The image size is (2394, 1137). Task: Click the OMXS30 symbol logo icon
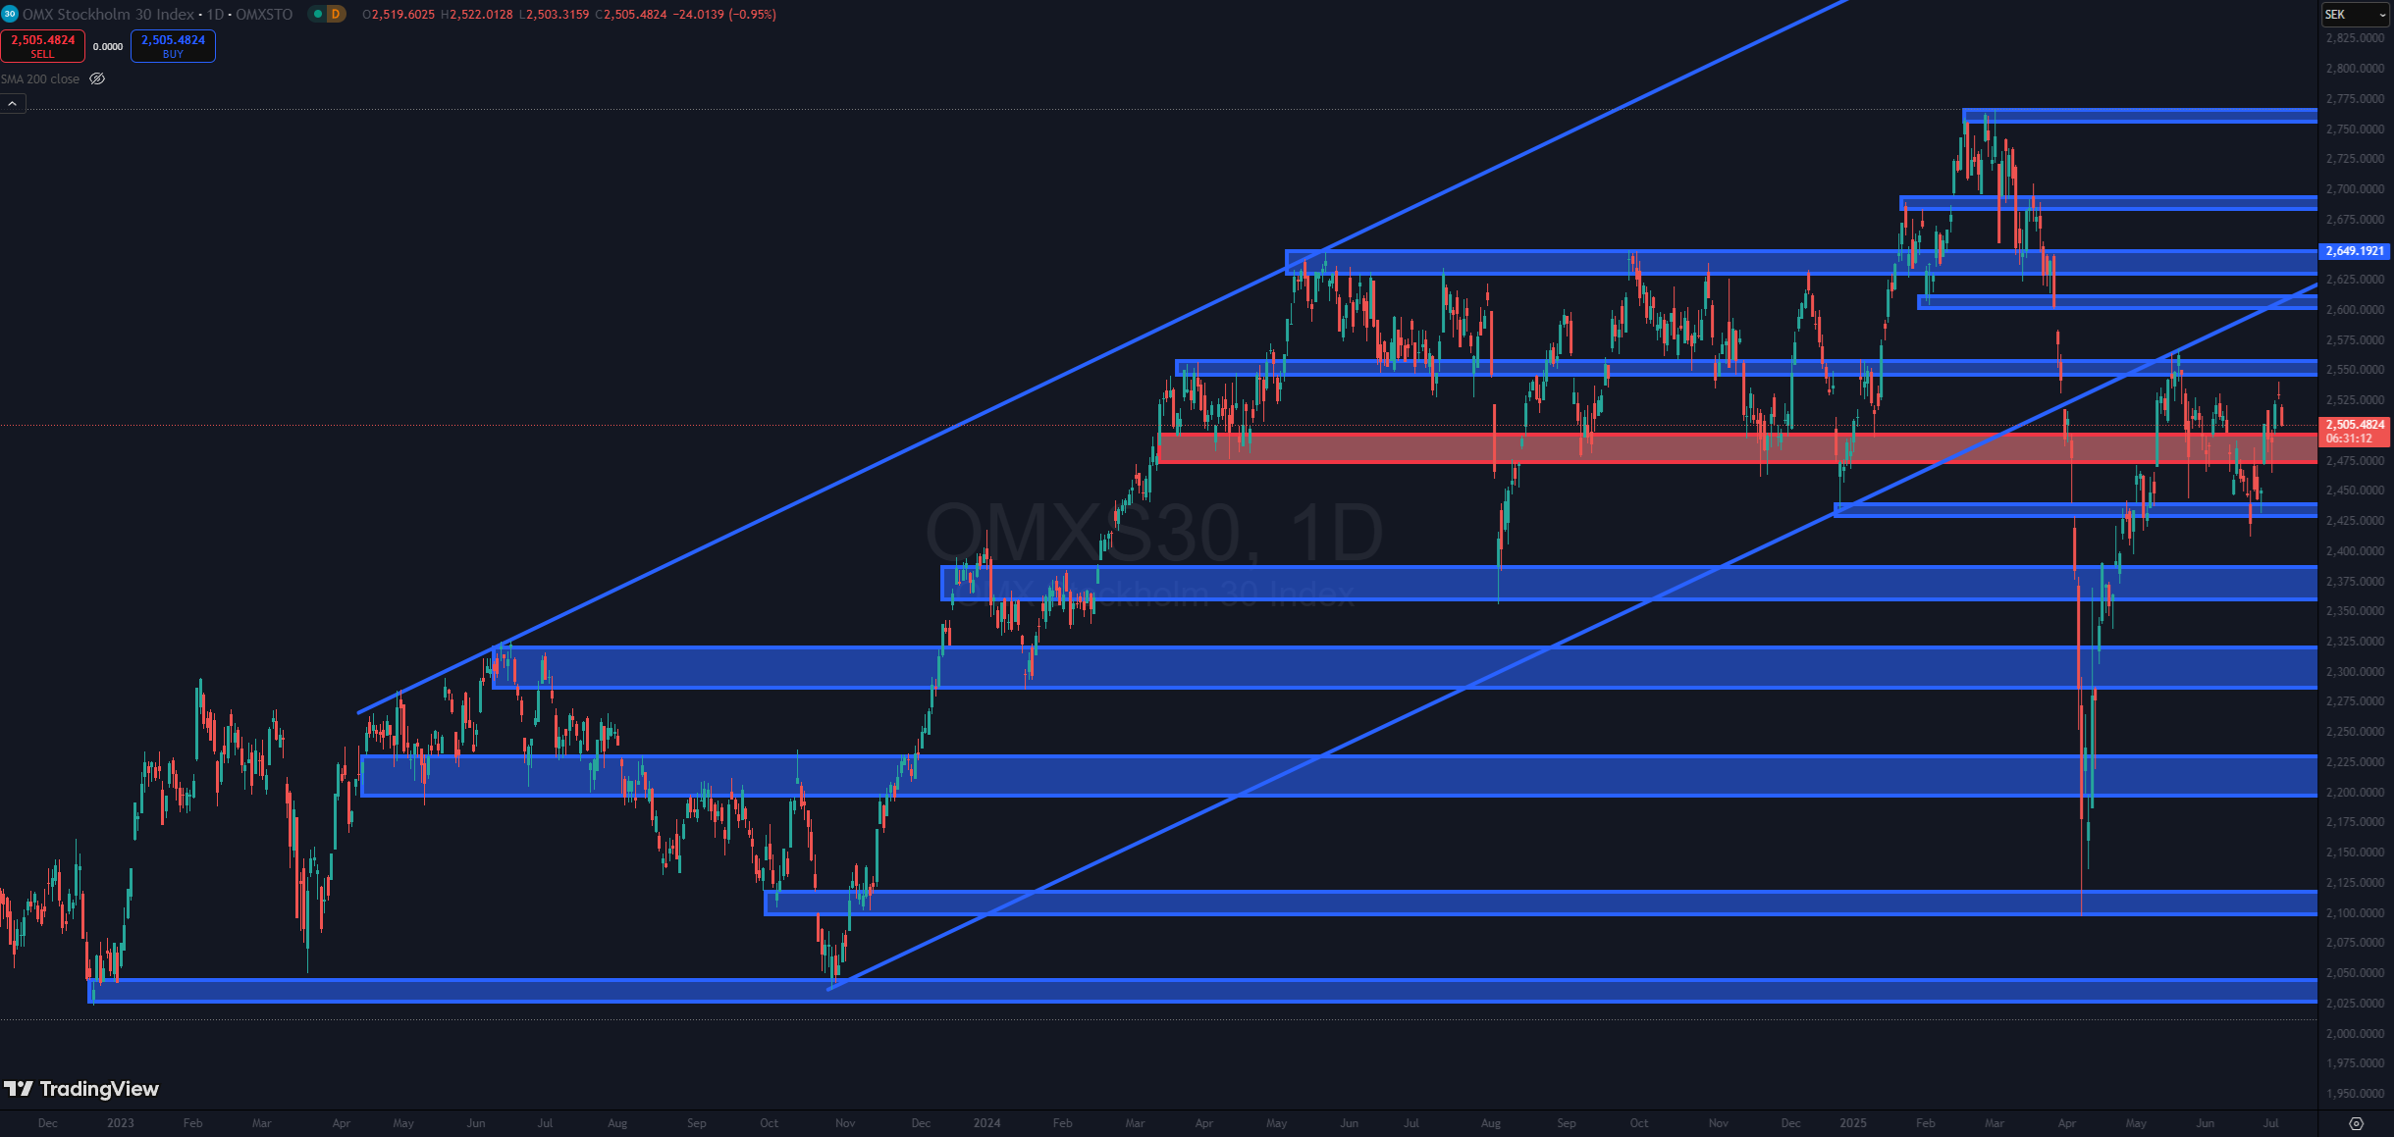click(x=10, y=14)
